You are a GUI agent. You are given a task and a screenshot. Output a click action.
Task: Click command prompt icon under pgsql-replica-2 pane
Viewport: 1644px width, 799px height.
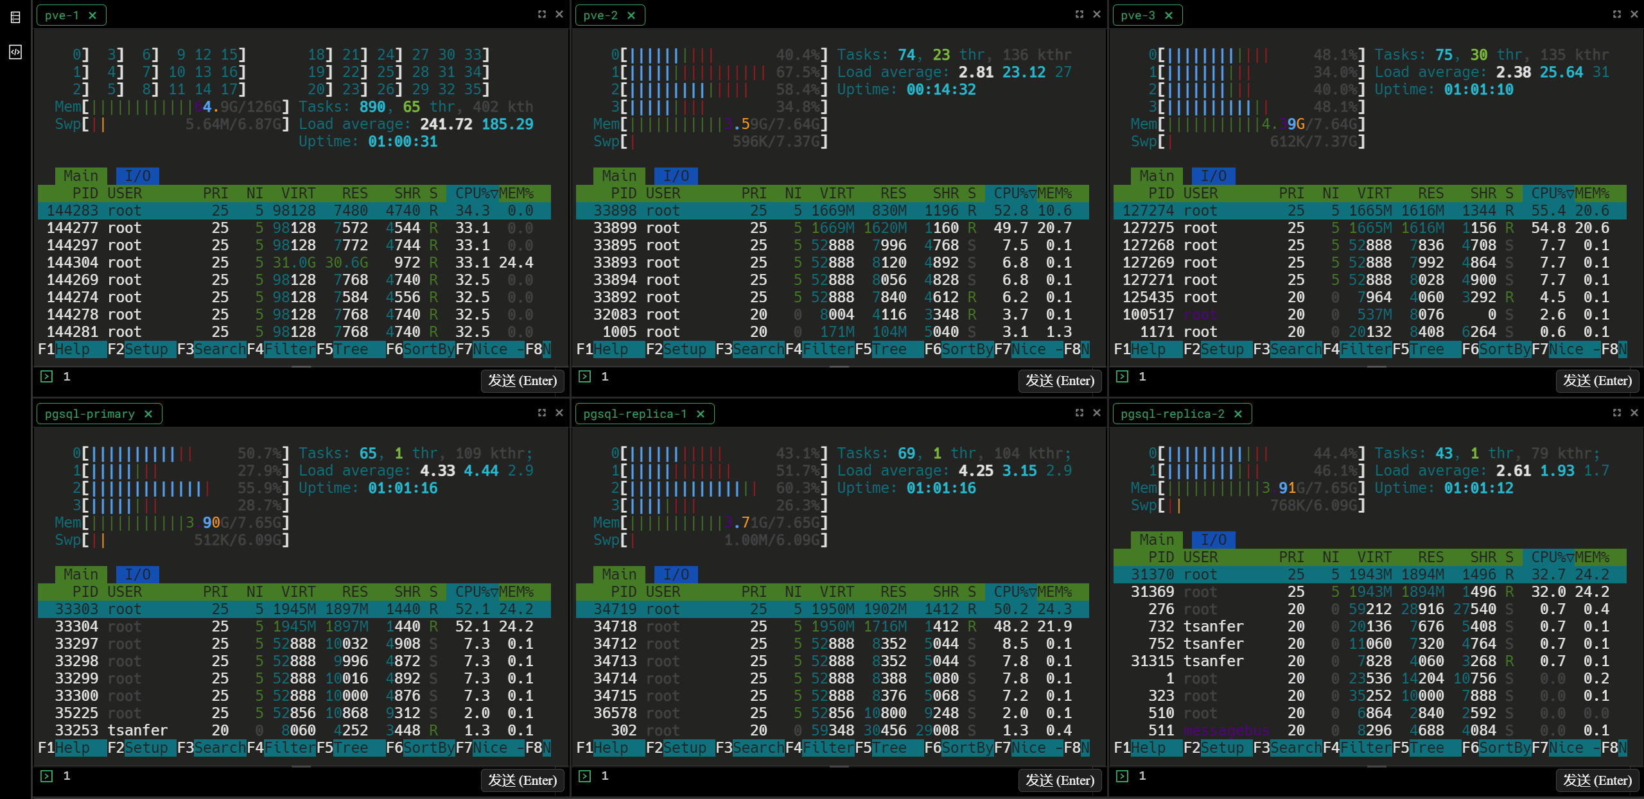point(1122,776)
